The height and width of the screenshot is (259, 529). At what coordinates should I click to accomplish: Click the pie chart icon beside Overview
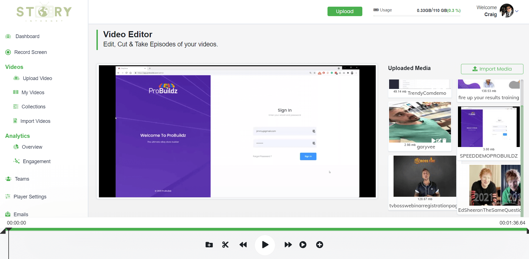click(x=16, y=147)
